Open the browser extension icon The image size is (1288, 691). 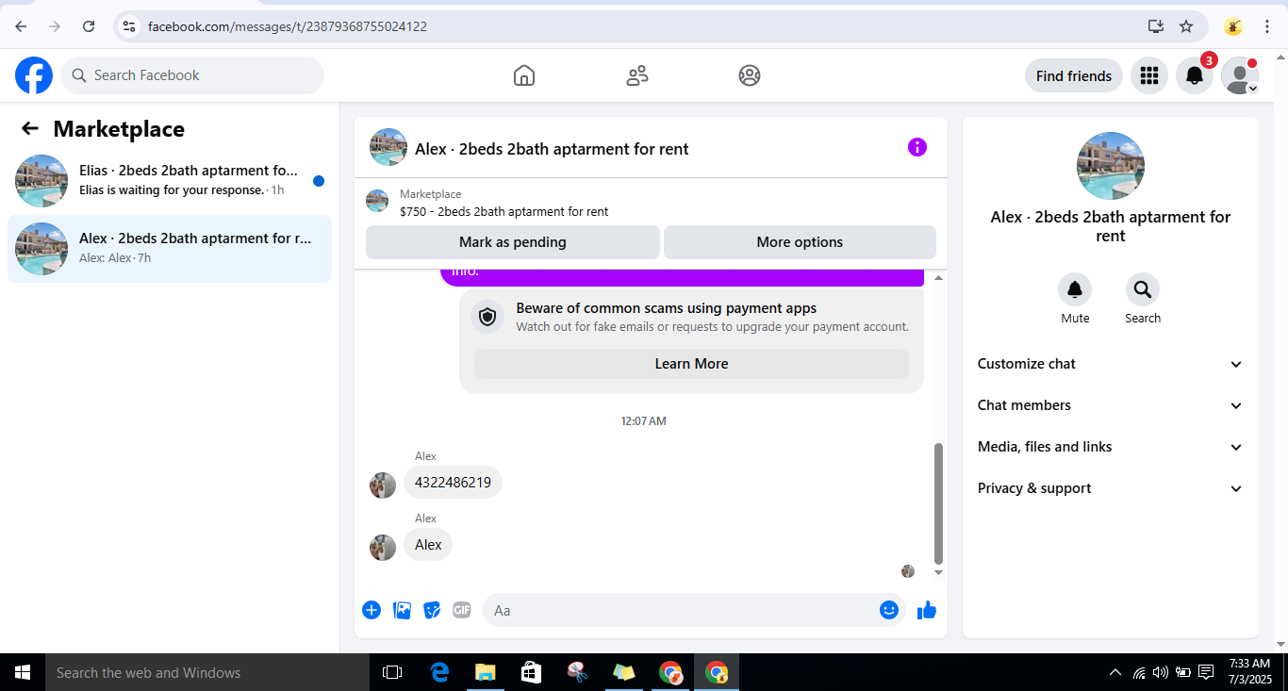(x=1232, y=26)
